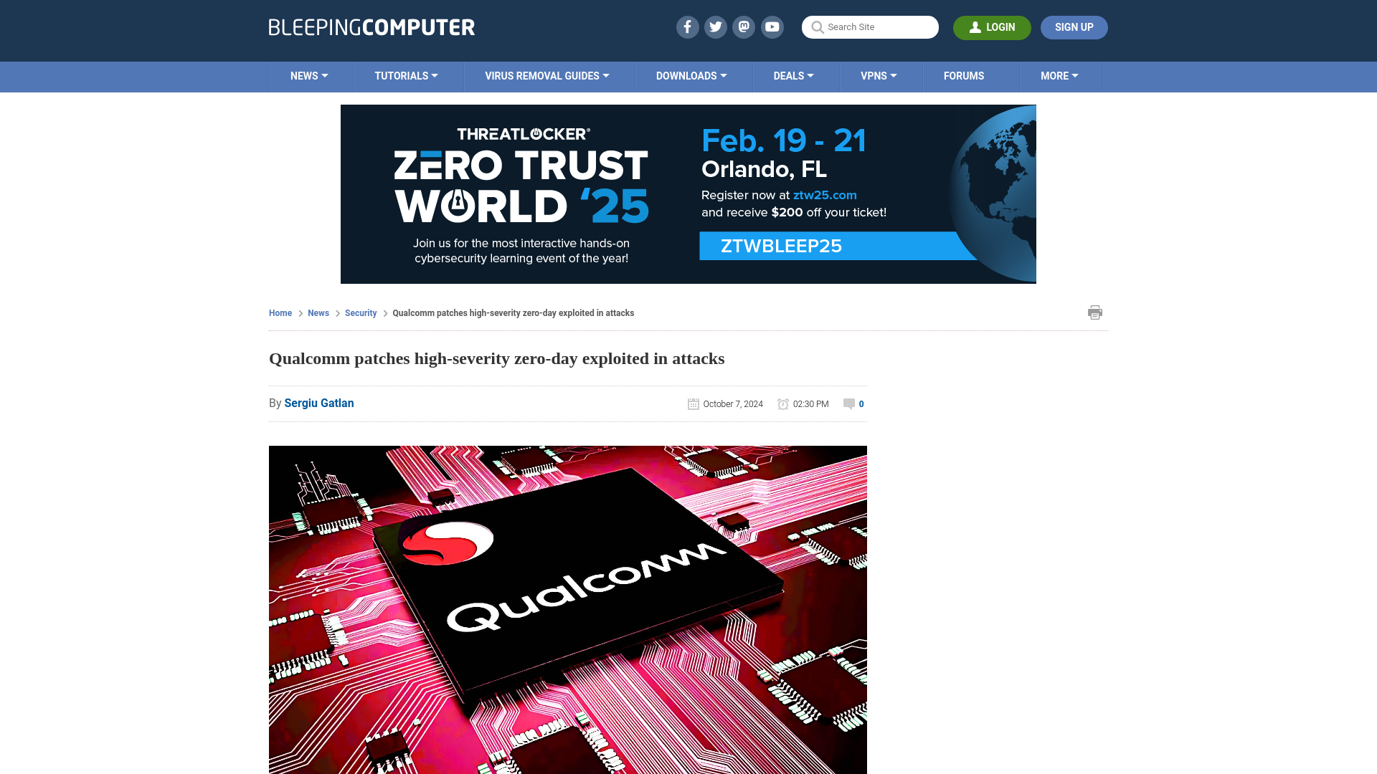Image resolution: width=1377 pixels, height=774 pixels.
Task: Click the Print article icon
Action: (1094, 312)
